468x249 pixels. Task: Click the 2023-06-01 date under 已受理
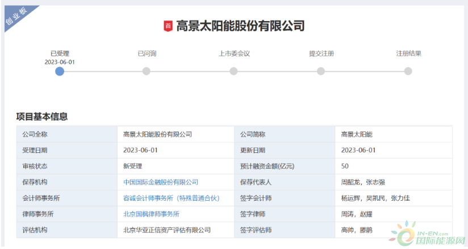pyautogui.click(x=60, y=62)
